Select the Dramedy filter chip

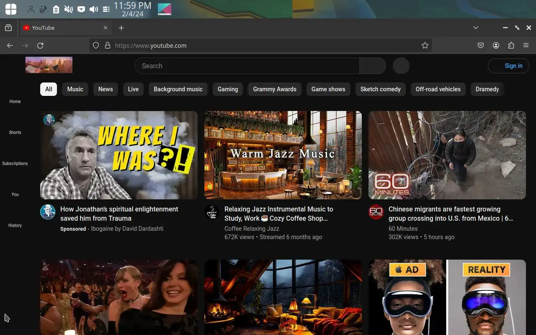(487, 89)
